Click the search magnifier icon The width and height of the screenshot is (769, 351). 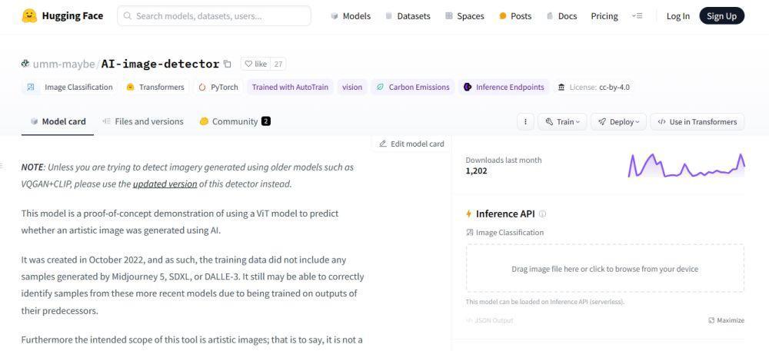coord(128,16)
